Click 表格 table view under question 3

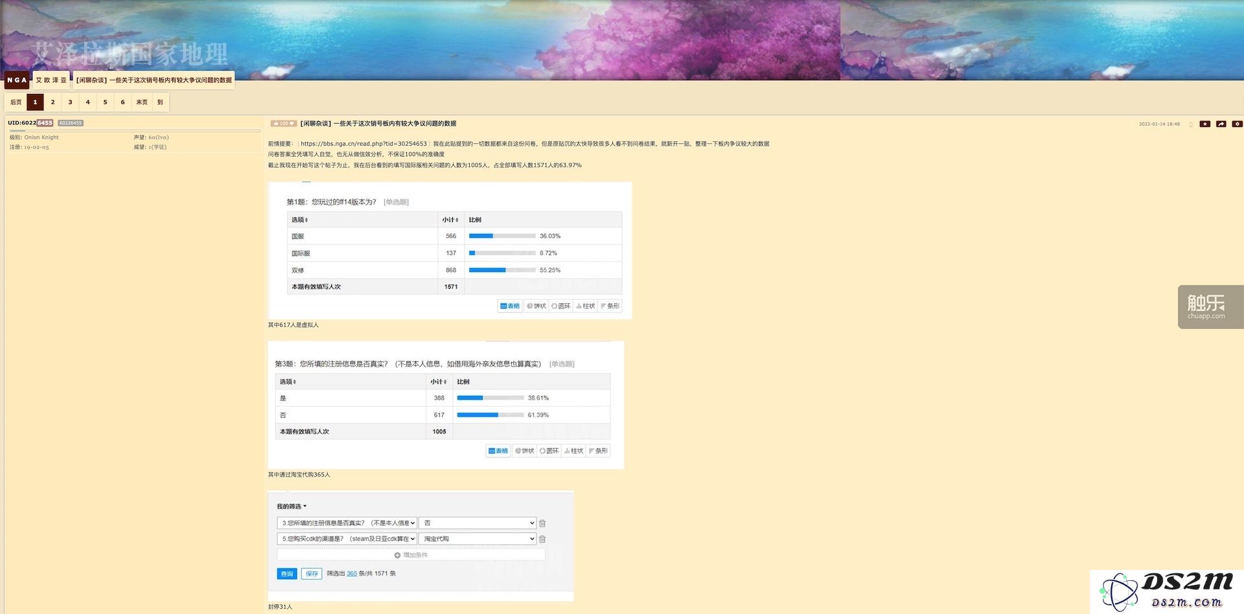click(498, 451)
